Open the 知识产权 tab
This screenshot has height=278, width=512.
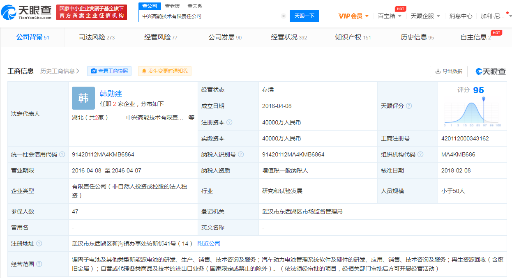tap(353, 37)
